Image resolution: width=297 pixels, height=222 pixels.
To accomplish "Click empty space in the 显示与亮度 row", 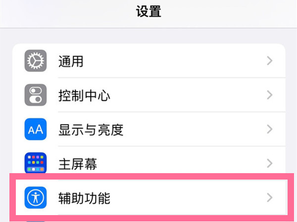I will (193, 130).
